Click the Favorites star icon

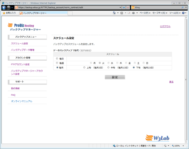tap(4, 13)
